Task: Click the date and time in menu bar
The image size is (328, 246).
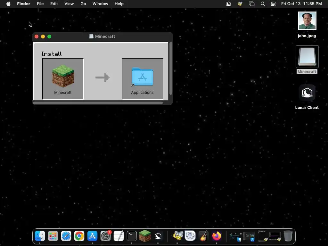Action: (x=301, y=4)
